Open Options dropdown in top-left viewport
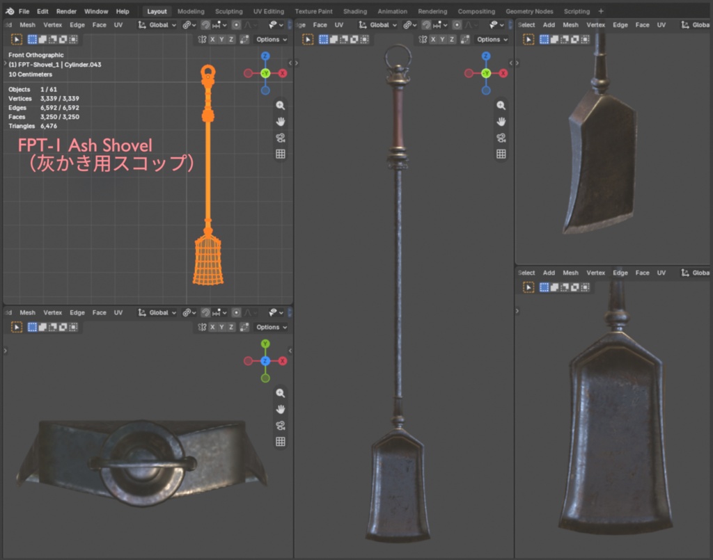The height and width of the screenshot is (560, 713). [x=272, y=40]
